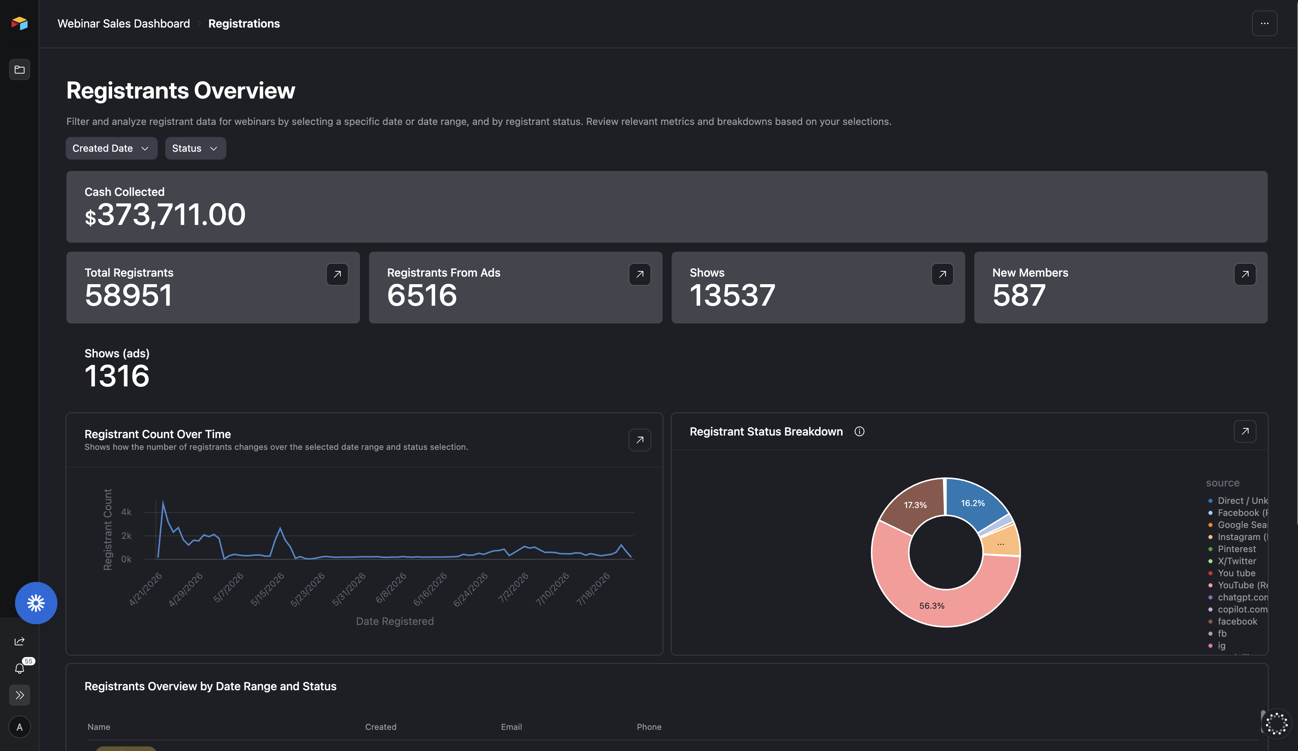Image resolution: width=1298 pixels, height=751 pixels.
Task: Toggle ig legend entry
Action: 1217,646
